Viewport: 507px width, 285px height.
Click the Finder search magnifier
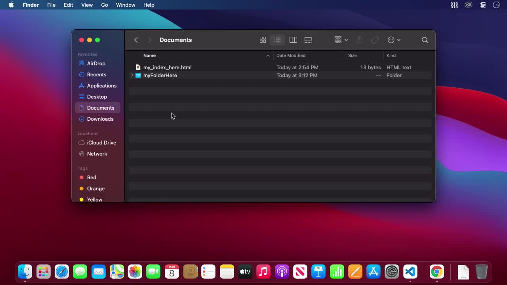425,40
